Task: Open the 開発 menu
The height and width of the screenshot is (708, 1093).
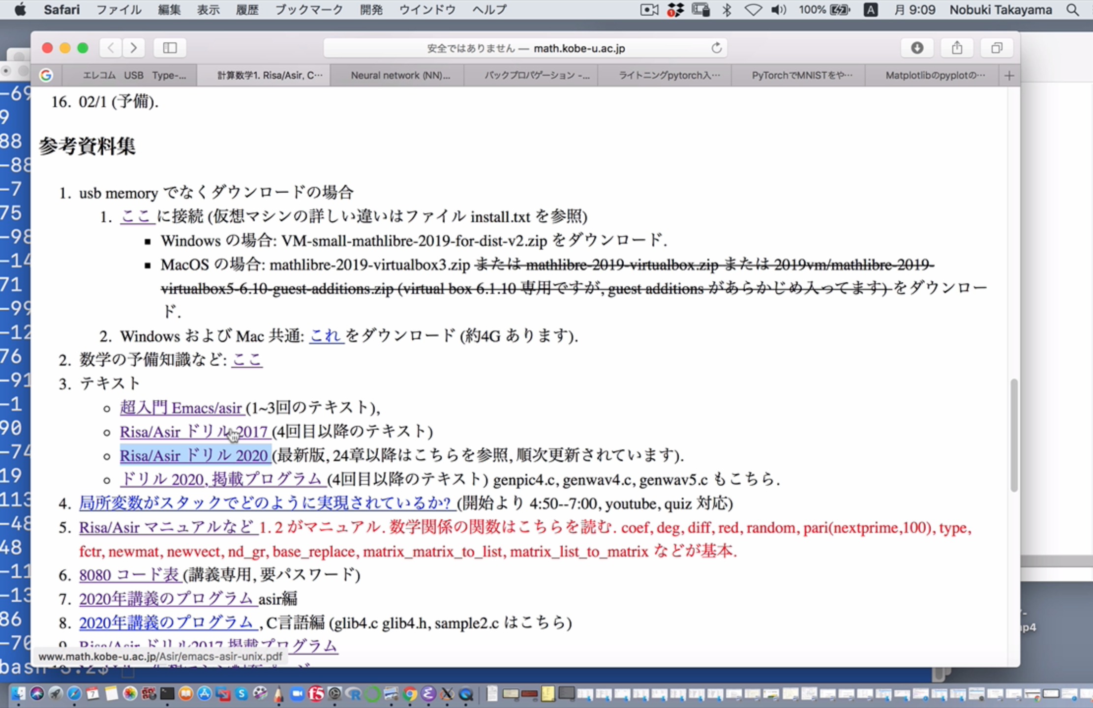Action: click(371, 9)
